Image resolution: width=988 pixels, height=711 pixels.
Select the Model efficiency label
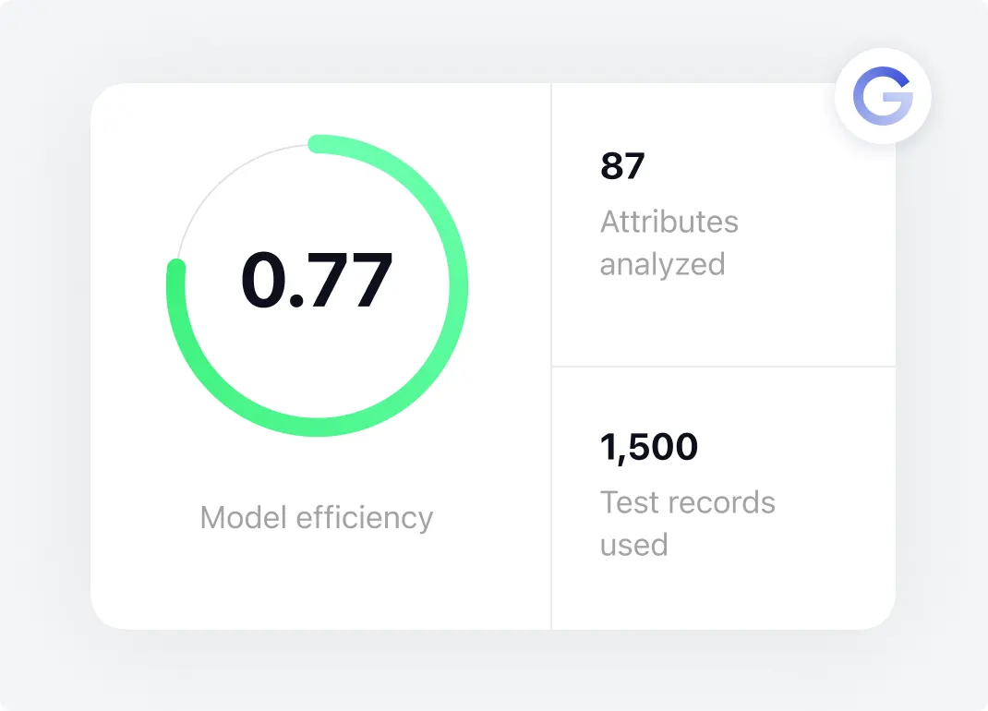317,518
